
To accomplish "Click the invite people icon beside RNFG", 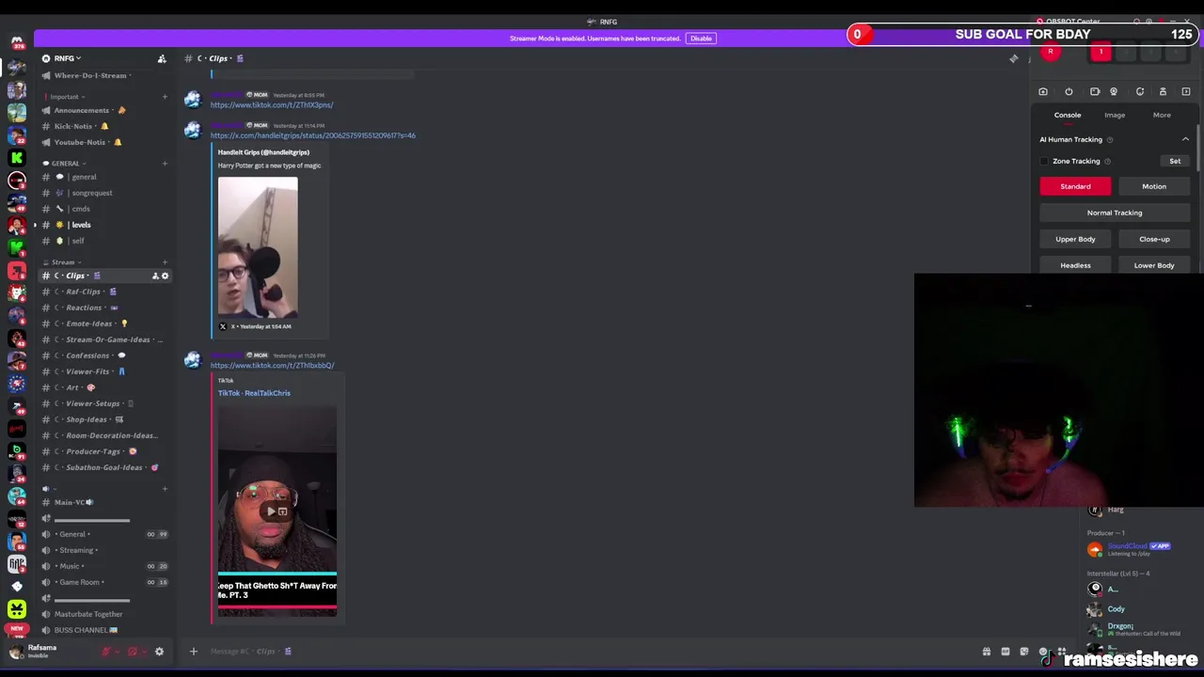I will (x=162, y=58).
